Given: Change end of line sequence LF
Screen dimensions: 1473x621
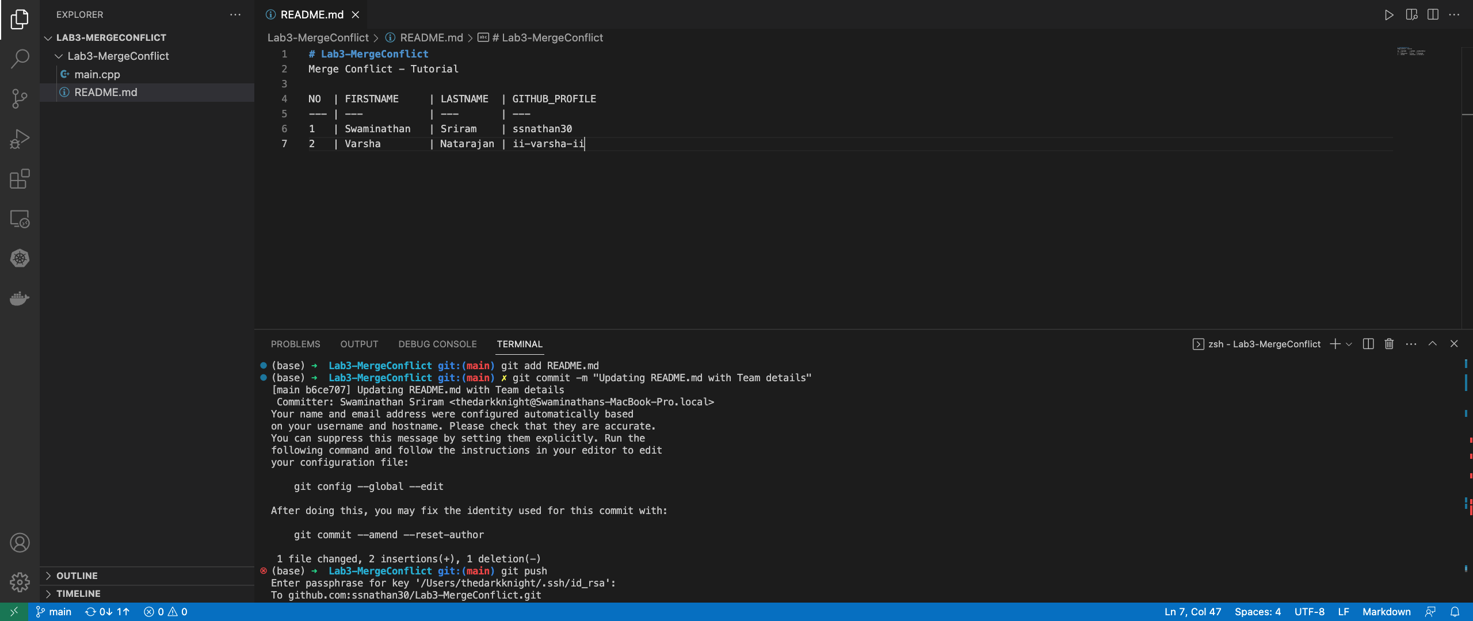Looking at the screenshot, I should click(x=1344, y=612).
